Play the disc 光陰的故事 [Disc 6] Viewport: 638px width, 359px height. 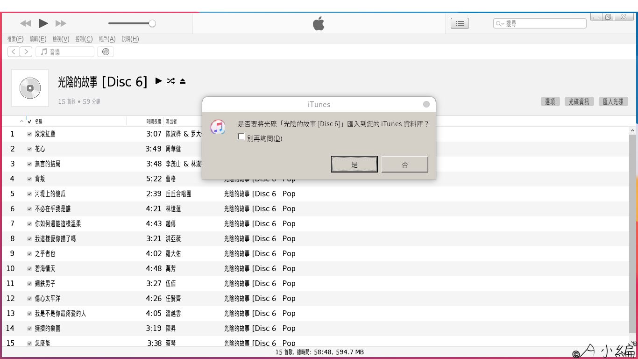pyautogui.click(x=158, y=81)
